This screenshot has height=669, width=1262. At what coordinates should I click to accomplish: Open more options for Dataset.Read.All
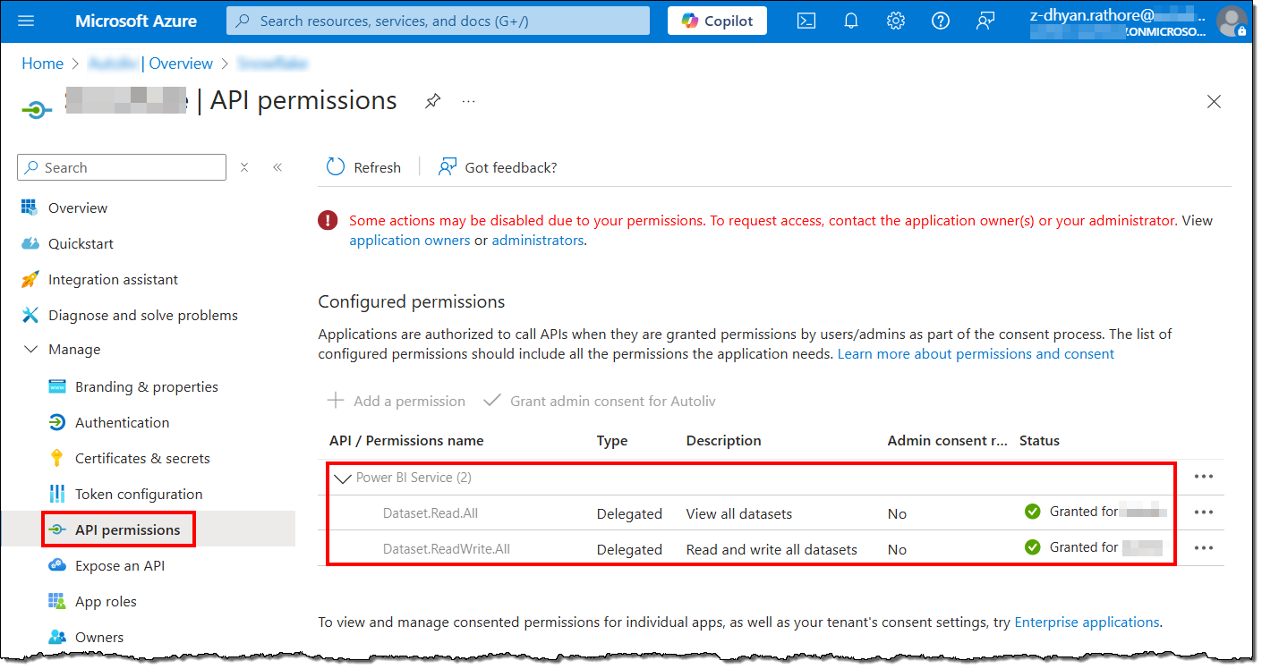point(1204,512)
